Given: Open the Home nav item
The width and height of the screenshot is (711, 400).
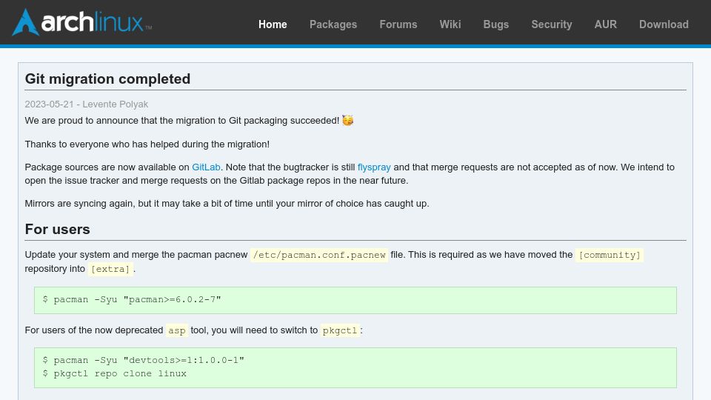Looking at the screenshot, I should [273, 24].
